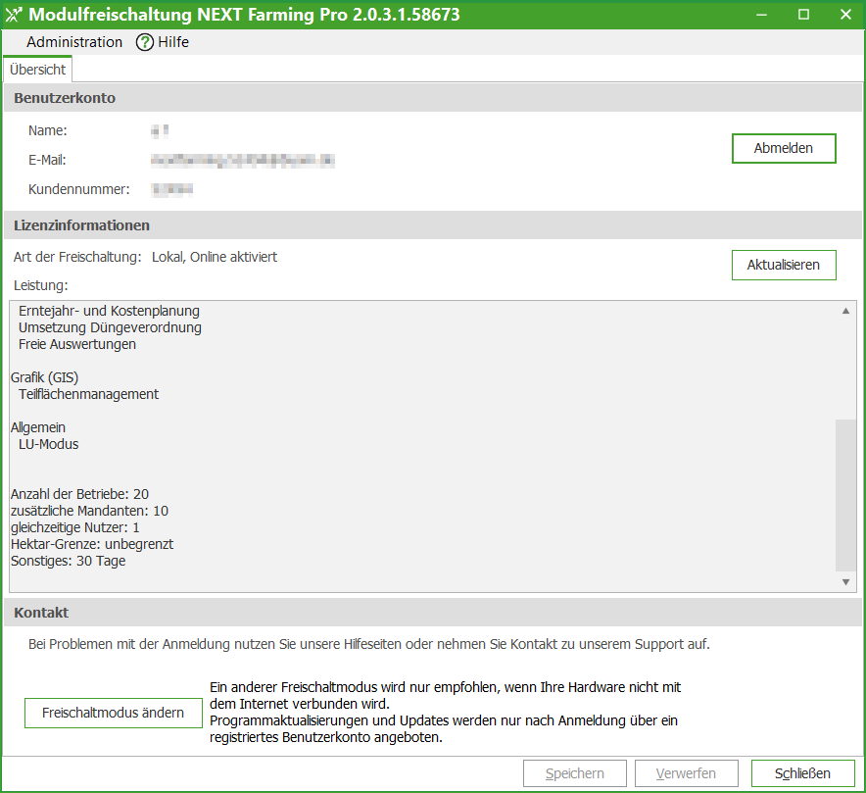This screenshot has height=793, width=866.
Task: Maximize the Modulfreischaltung window
Action: 803,15
